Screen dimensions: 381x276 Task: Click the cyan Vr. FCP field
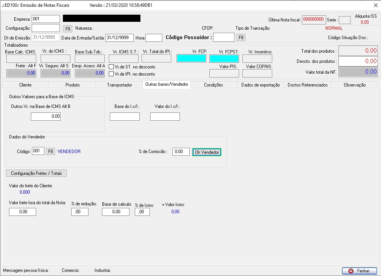191,59
